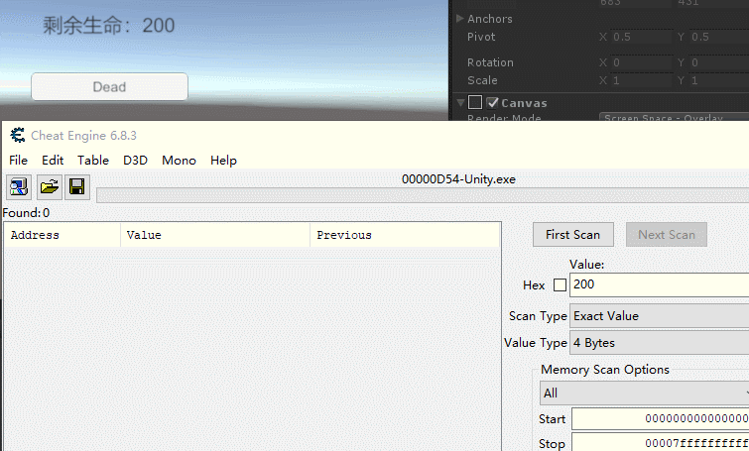This screenshot has width=749, height=451.
Task: Click the Cheat Engine logo icon in title bar
Action: tap(18, 136)
